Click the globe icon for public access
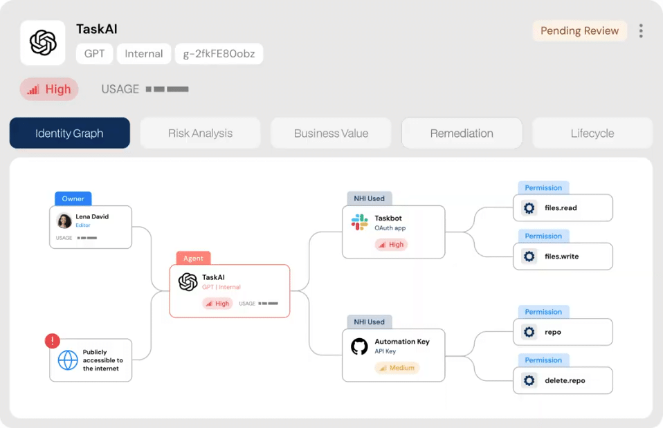663x428 pixels. pos(68,360)
